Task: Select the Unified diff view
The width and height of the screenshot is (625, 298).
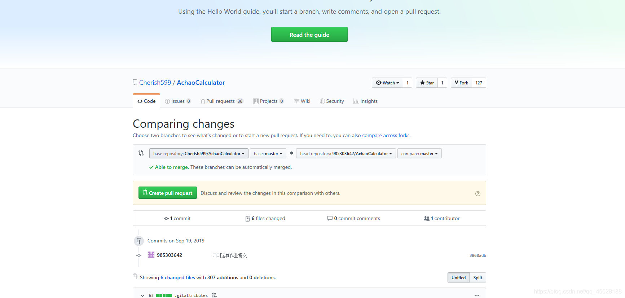Action: click(458, 277)
